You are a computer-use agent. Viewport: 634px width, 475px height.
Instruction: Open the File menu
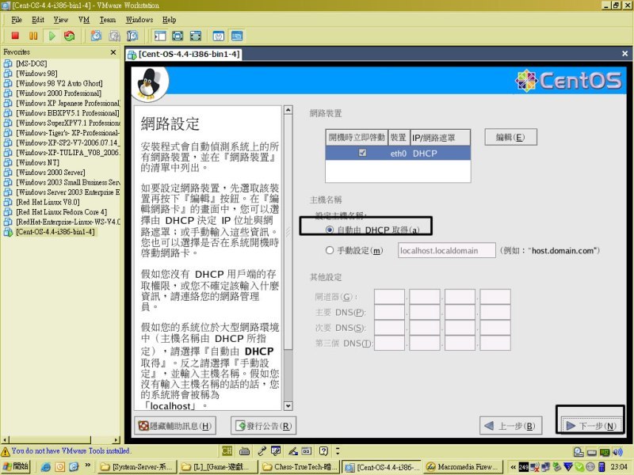[17, 20]
